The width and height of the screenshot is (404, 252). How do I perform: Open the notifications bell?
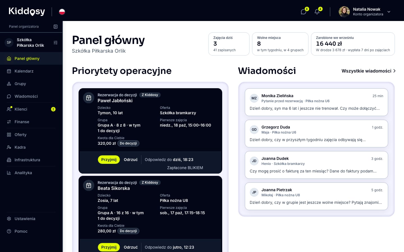click(317, 12)
